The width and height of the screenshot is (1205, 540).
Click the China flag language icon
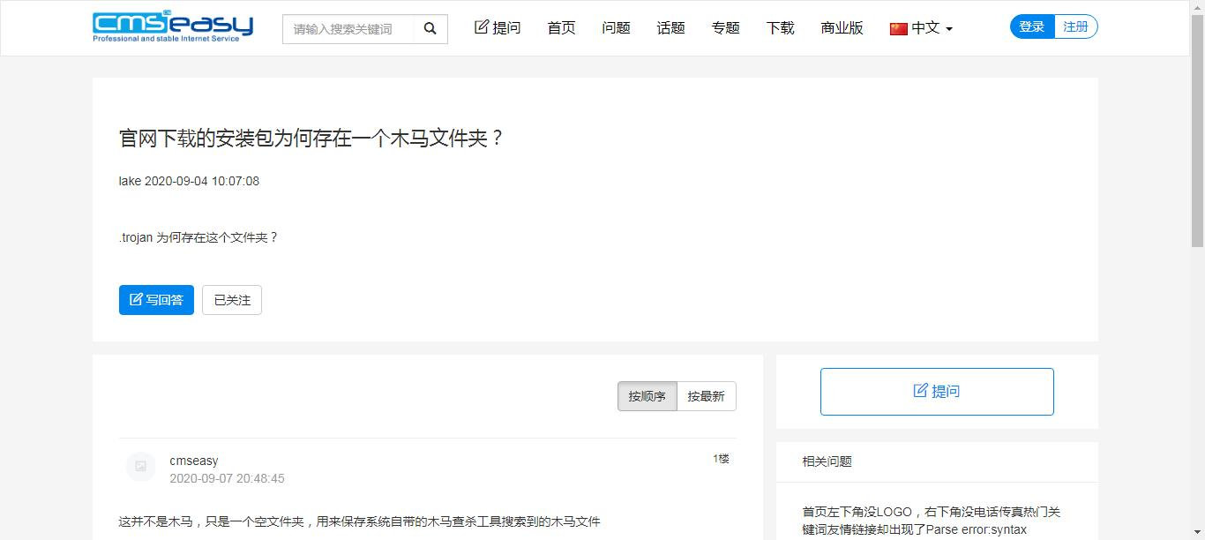point(899,29)
